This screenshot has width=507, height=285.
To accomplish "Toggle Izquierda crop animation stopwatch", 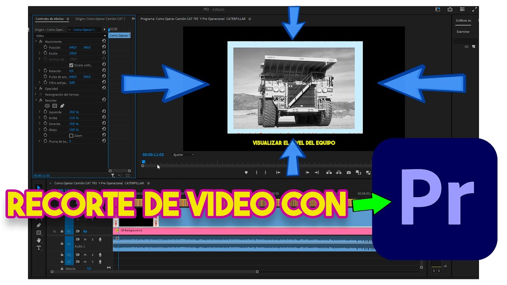I will tap(45, 112).
